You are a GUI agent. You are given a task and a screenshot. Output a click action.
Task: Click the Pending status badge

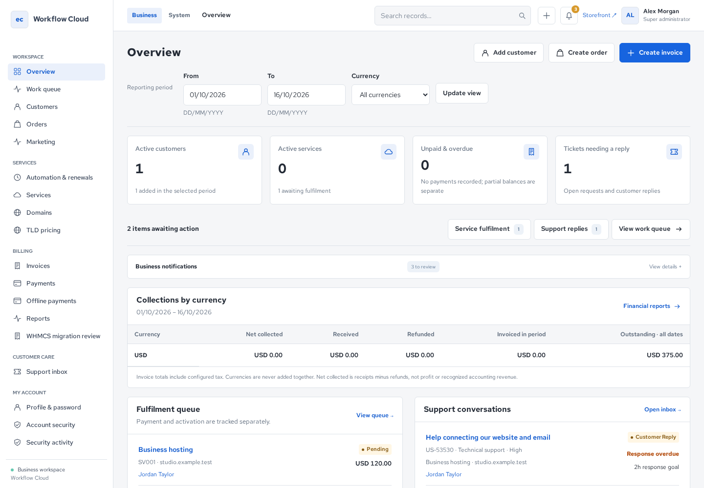(x=375, y=449)
